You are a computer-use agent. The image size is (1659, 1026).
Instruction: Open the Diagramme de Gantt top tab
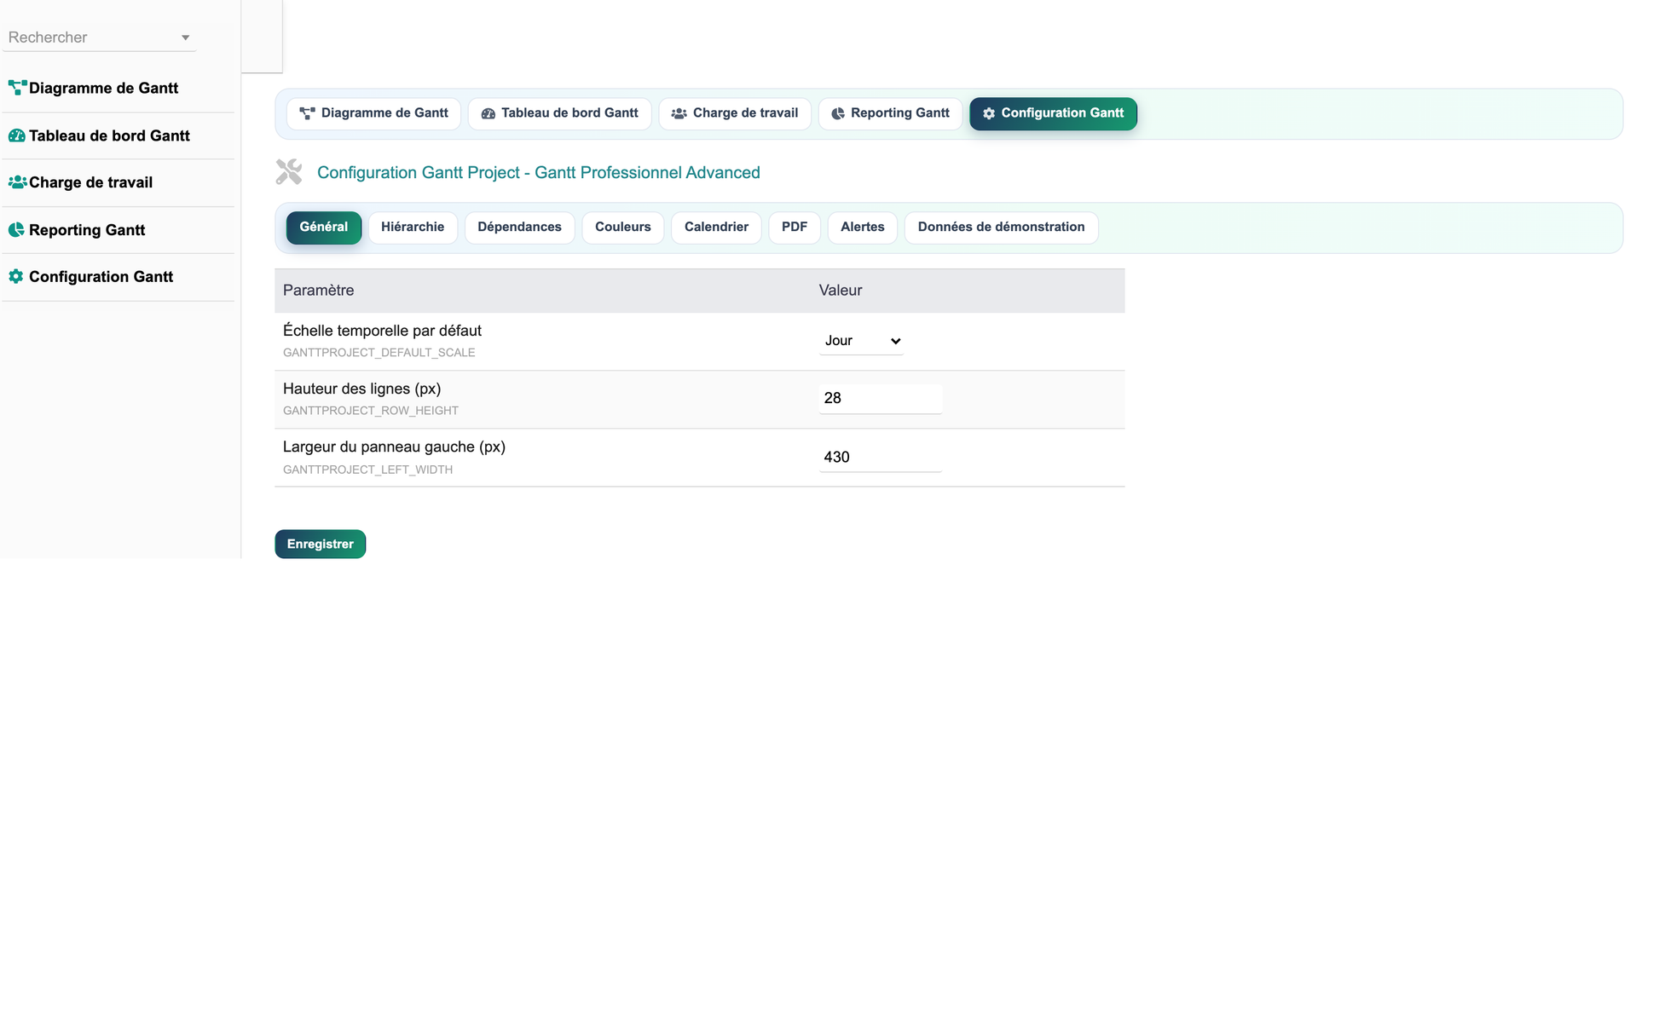tap(373, 113)
